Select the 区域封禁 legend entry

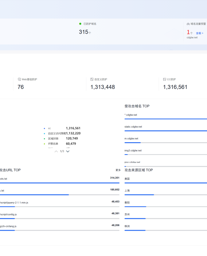coord(53,139)
